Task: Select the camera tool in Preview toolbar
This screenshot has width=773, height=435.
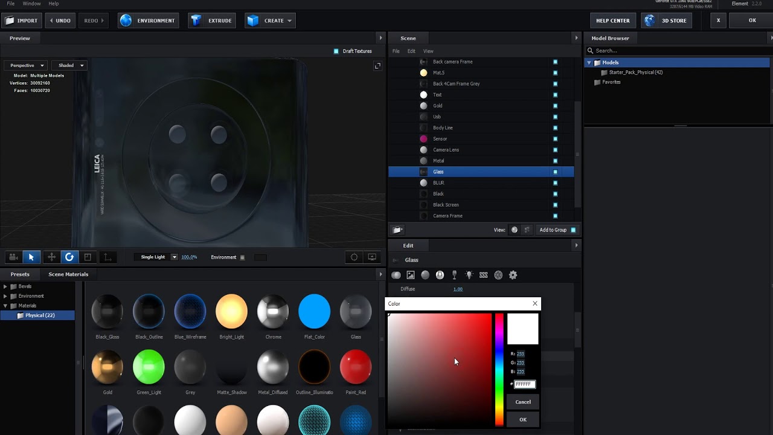Action: pyautogui.click(x=13, y=257)
